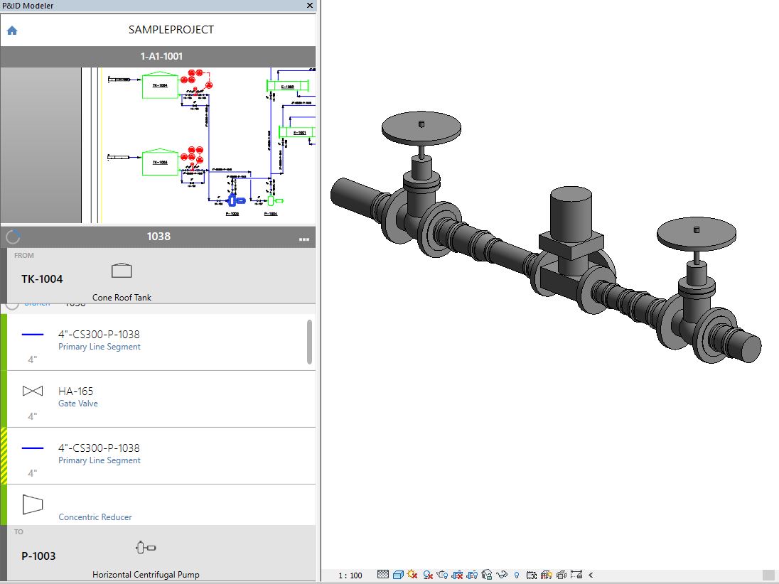The width and height of the screenshot is (779, 584).
Task: Open the 1:100 view scale list
Action: click(x=350, y=575)
